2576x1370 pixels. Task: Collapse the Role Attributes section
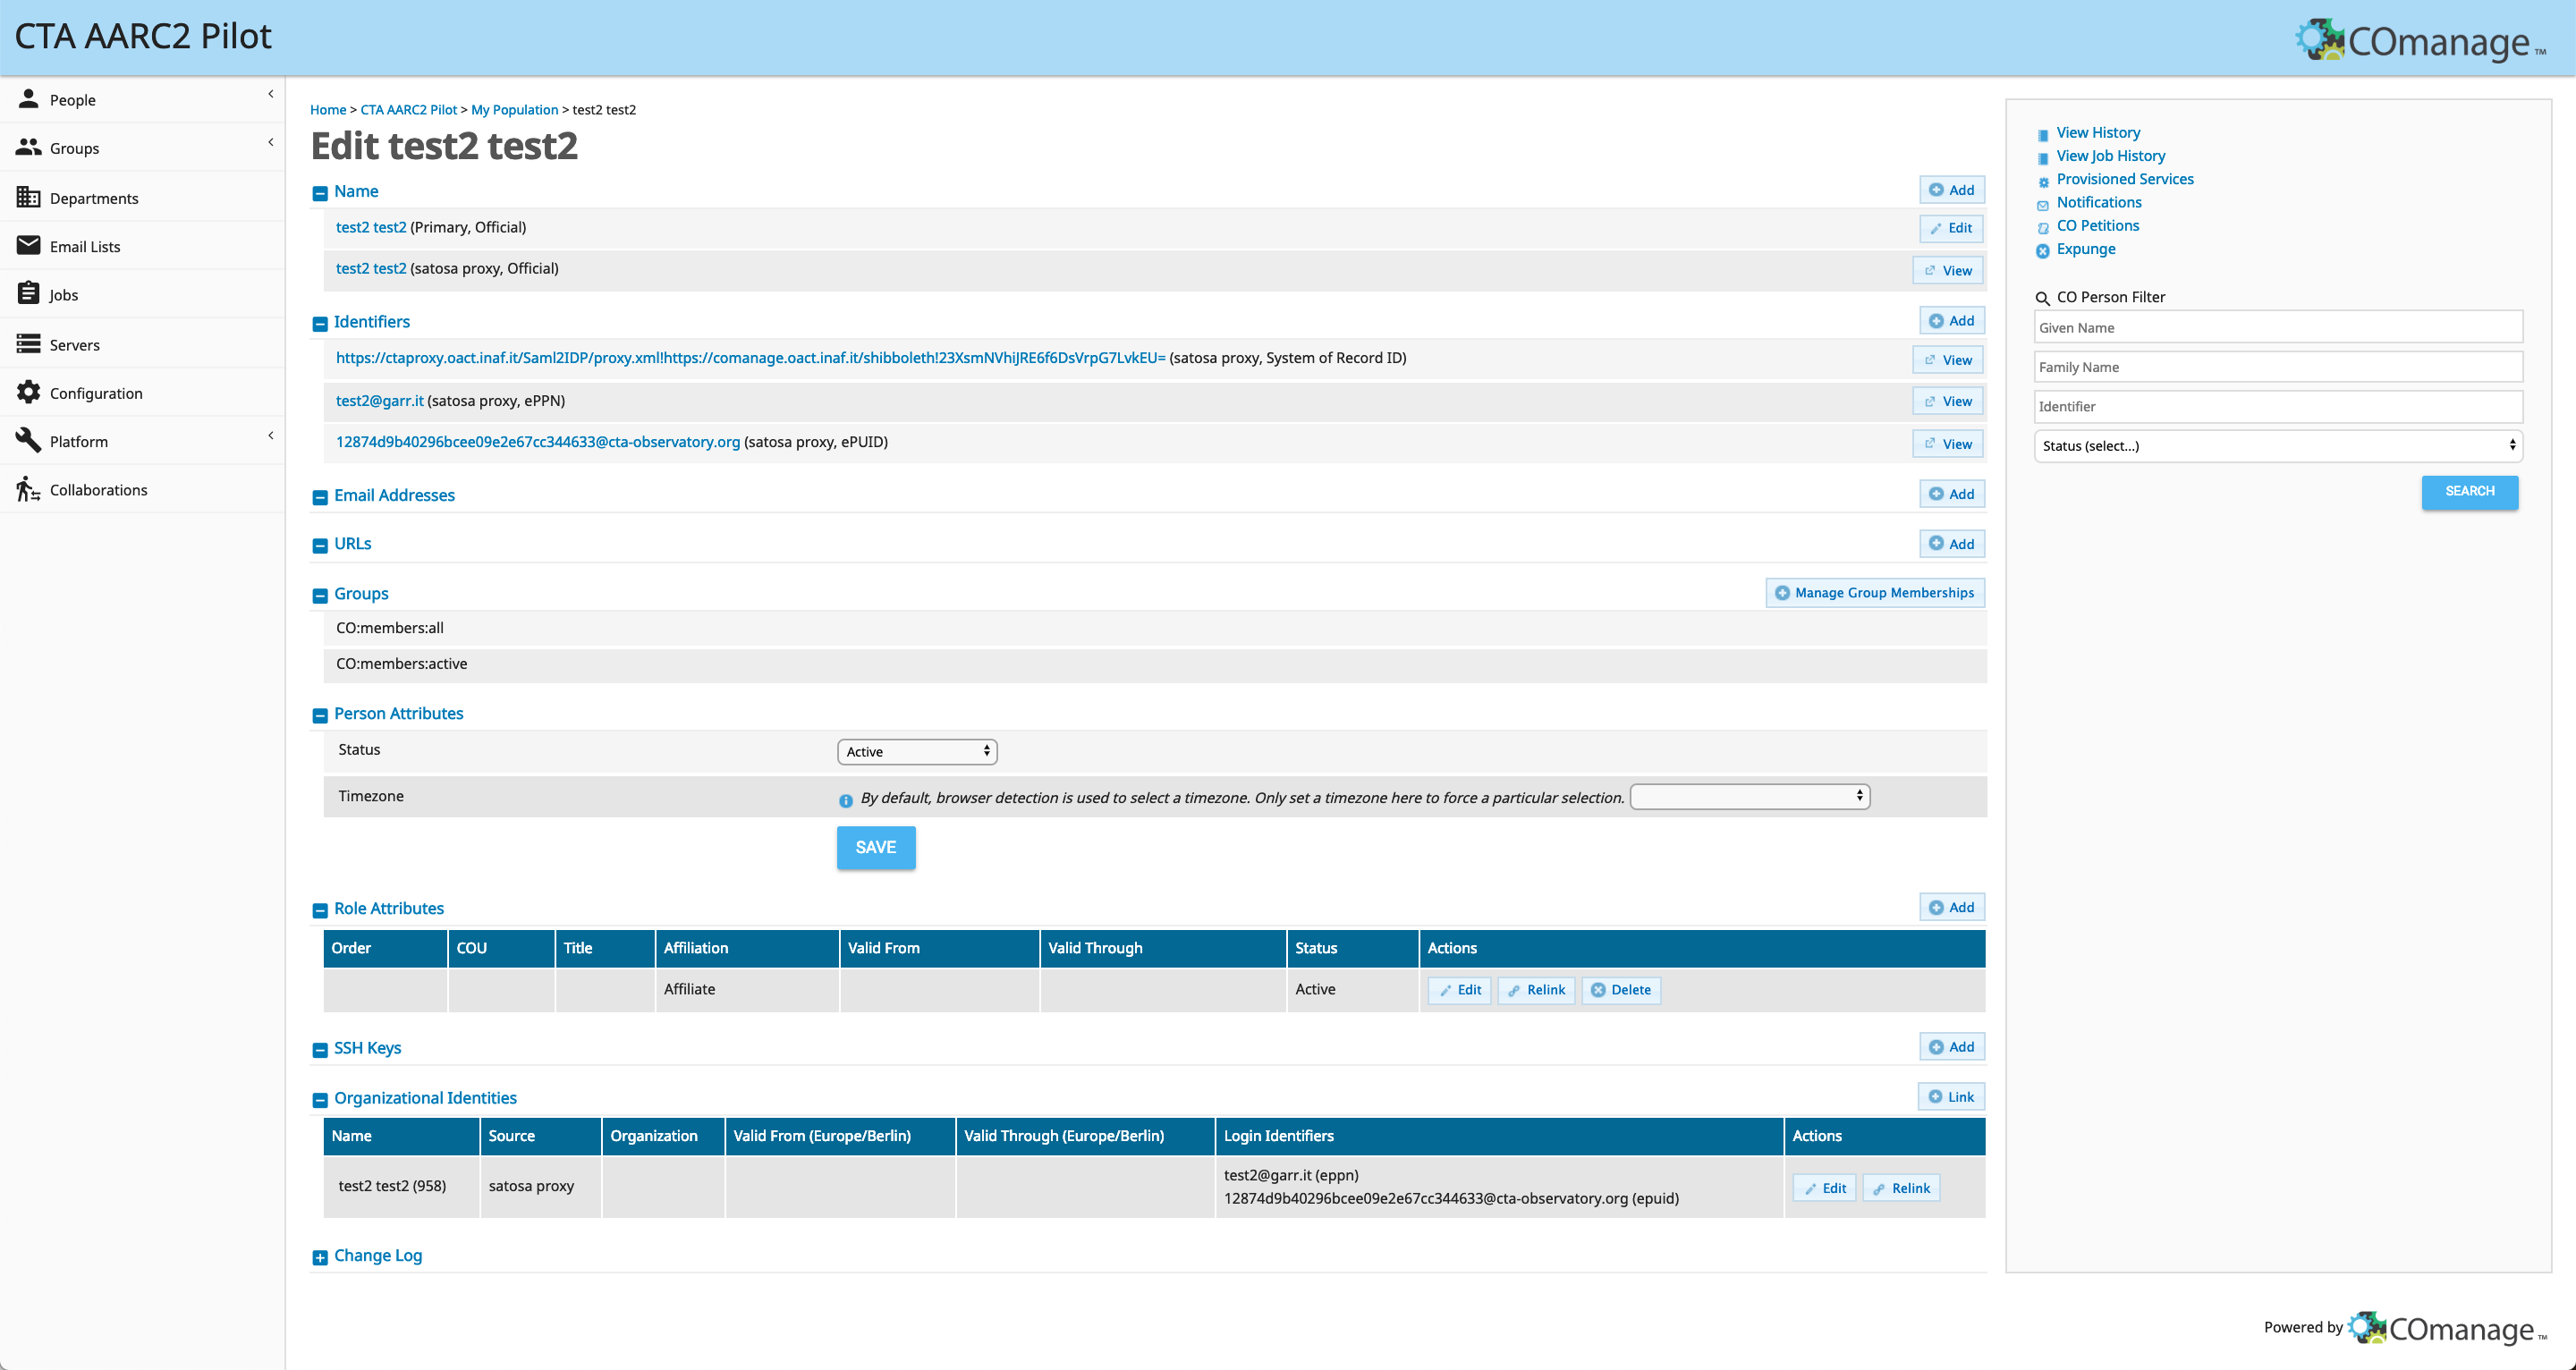[x=320, y=911]
